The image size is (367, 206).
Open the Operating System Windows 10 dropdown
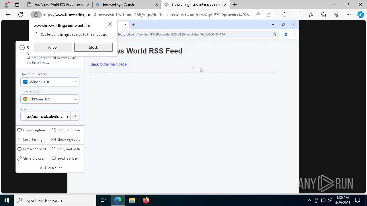click(x=50, y=82)
